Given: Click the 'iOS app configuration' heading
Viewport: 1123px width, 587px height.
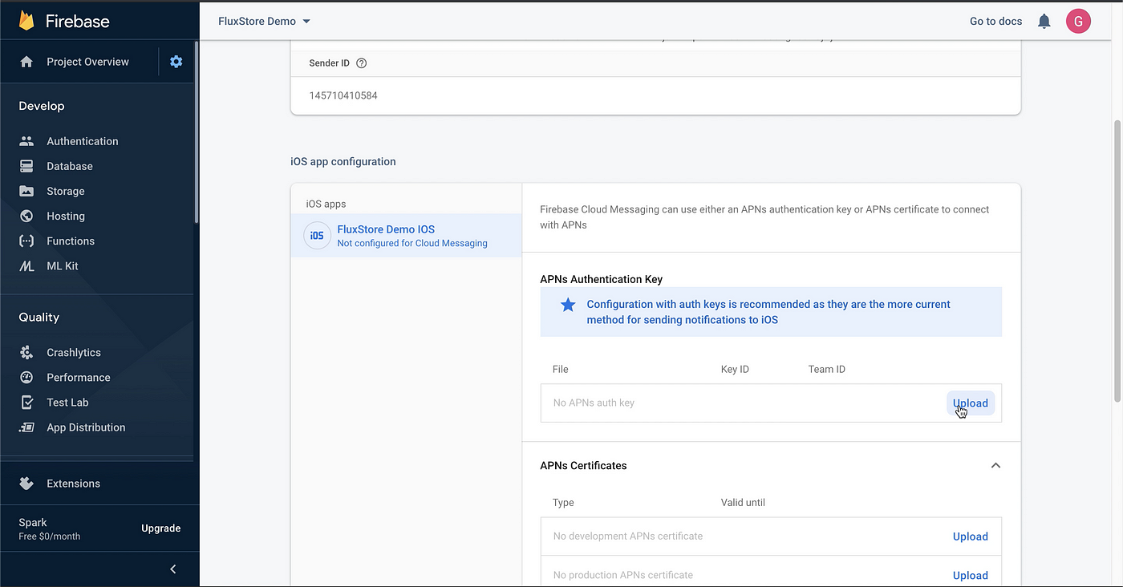Looking at the screenshot, I should point(343,161).
